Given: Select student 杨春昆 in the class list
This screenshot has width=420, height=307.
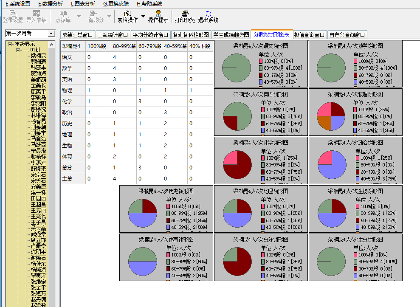Looking at the screenshot, I should pyautogui.click(x=38, y=121).
